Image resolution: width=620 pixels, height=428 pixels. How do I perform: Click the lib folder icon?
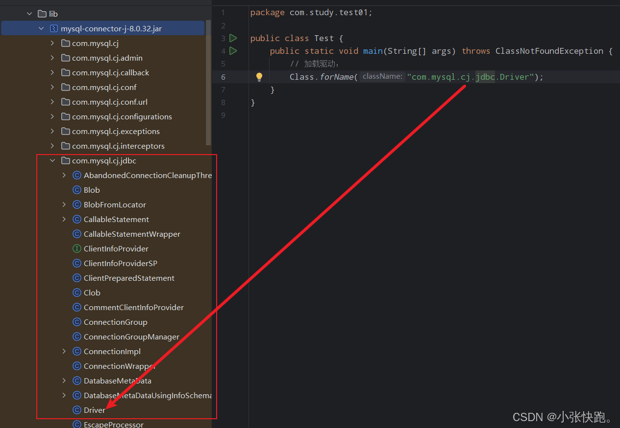[x=42, y=14]
